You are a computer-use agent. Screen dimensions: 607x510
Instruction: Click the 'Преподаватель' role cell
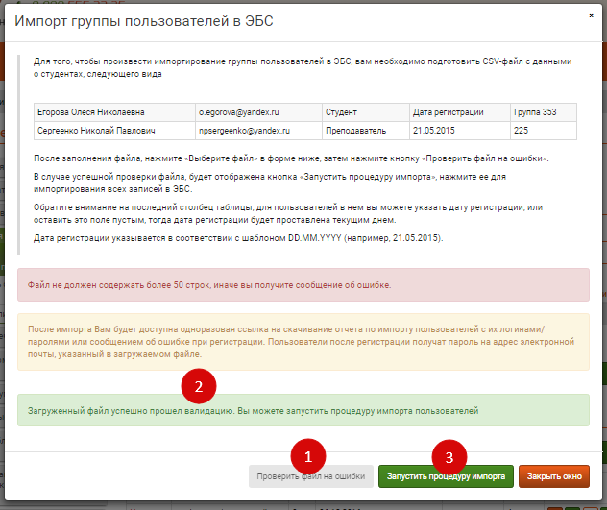(x=365, y=130)
